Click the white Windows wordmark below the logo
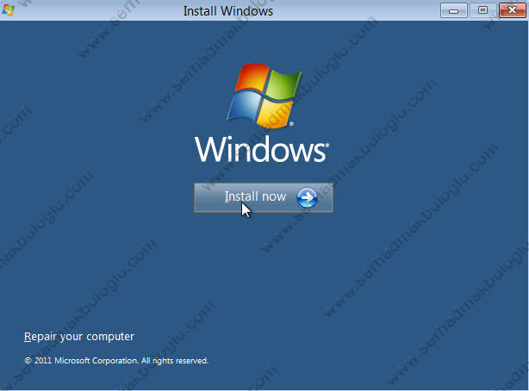 [261, 149]
